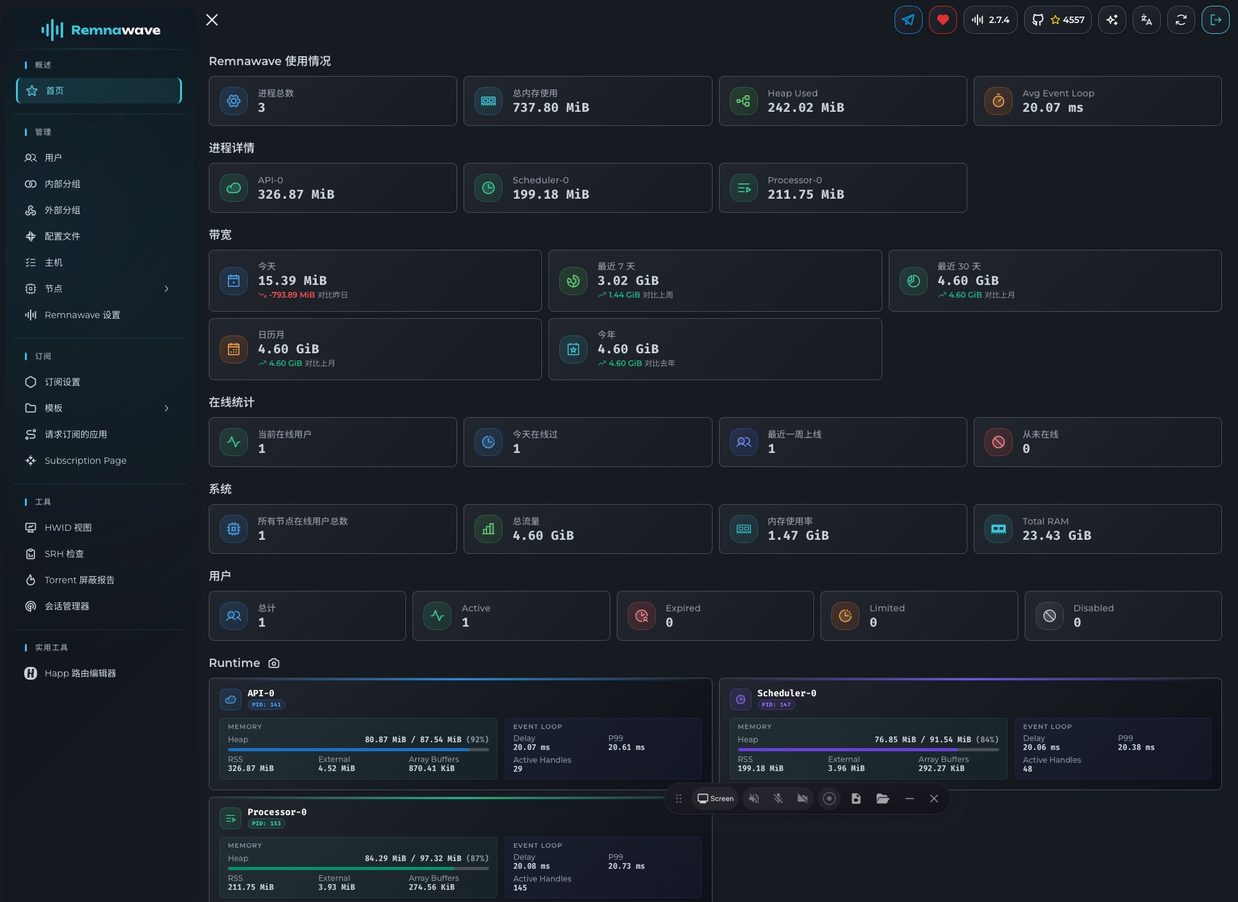This screenshot has width=1238, height=902.
Task: Click the '3.02 GiB' 最近 7 天 value
Action: [x=628, y=280]
